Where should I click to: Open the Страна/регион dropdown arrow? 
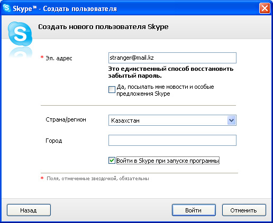tap(231, 120)
